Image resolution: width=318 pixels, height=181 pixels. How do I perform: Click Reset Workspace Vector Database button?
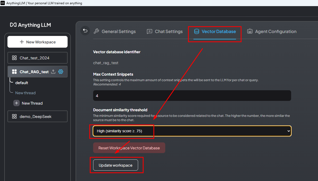tap(129, 148)
